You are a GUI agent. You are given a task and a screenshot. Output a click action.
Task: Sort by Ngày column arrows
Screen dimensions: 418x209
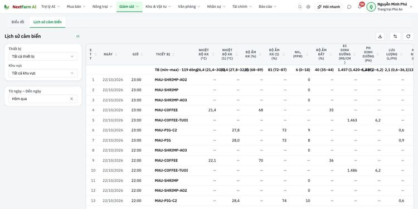116,55
